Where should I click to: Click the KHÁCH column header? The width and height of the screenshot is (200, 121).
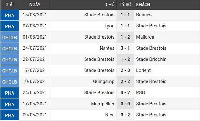tap(143, 5)
